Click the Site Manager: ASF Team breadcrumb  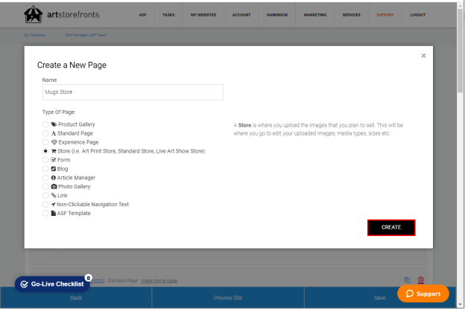[86, 35]
